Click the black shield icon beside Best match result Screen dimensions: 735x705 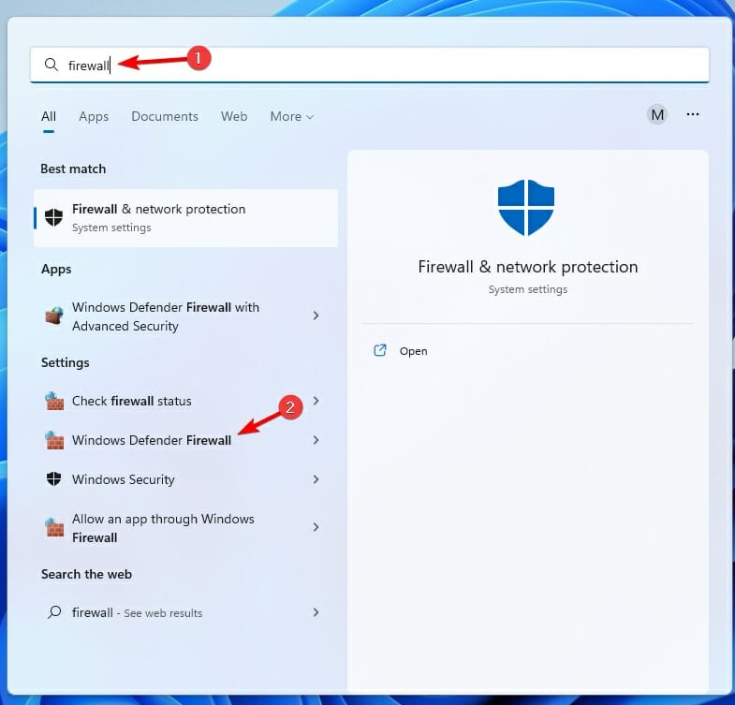tap(53, 217)
